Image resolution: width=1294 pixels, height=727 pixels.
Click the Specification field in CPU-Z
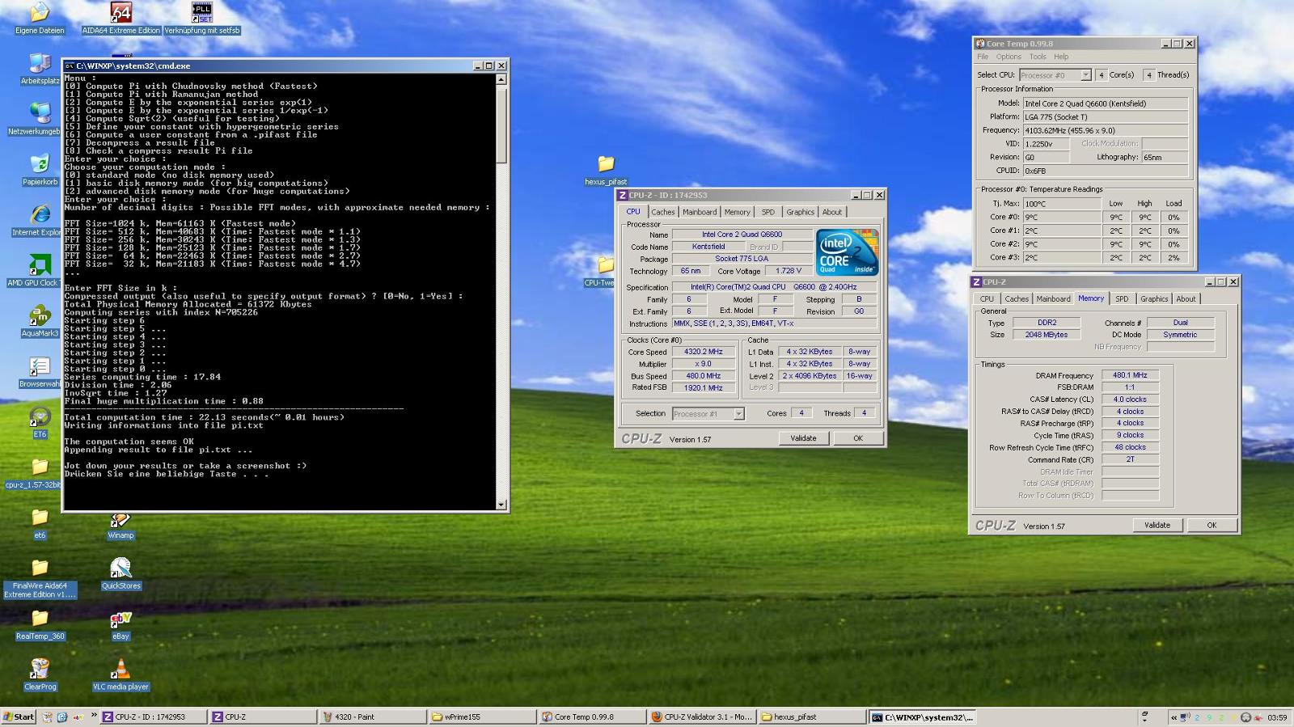775,287
